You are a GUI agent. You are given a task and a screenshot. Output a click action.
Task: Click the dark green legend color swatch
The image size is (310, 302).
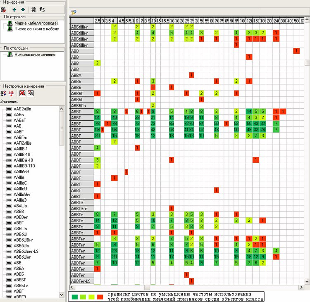(x=74, y=297)
